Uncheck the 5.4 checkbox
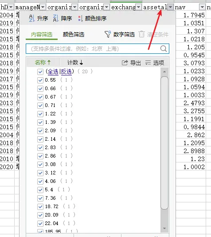The image size is (211, 237). pos(40,190)
